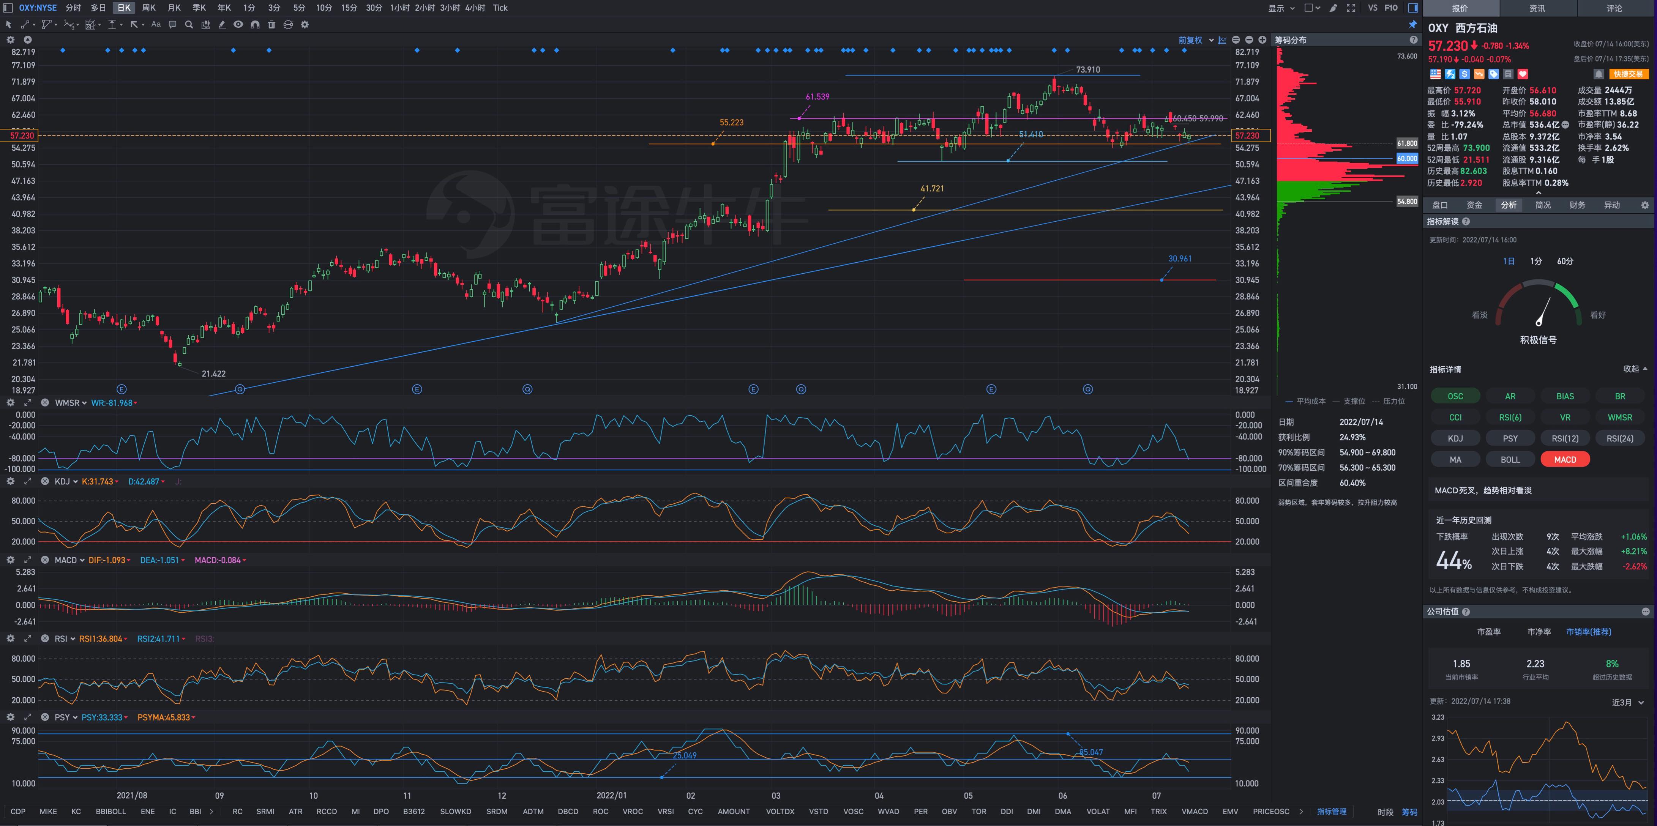The width and height of the screenshot is (1657, 826).
Task: Select the 60分 signal timeframe
Action: click(1565, 261)
